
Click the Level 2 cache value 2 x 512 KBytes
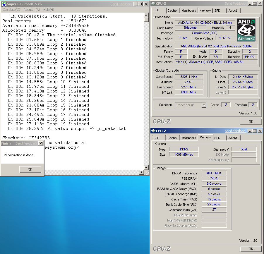coord(243,87)
